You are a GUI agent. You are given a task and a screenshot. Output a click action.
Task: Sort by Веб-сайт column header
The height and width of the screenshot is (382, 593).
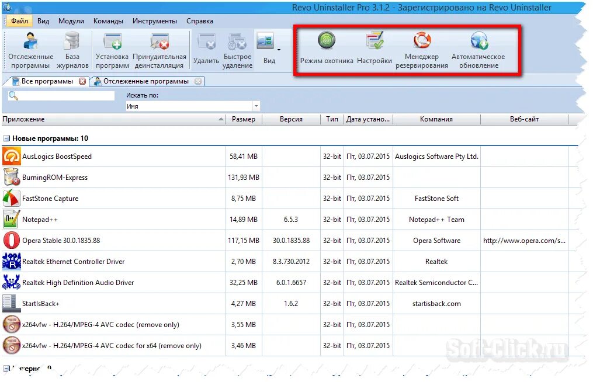click(524, 119)
